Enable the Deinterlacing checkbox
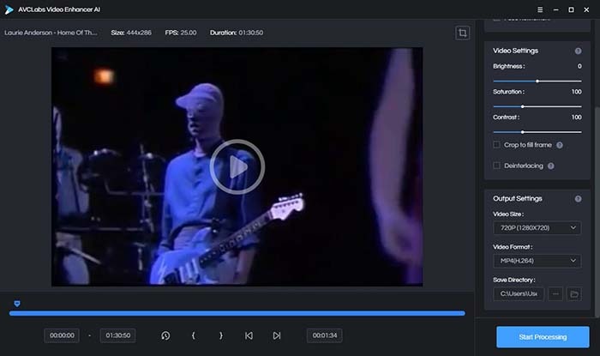This screenshot has width=600, height=356. (496, 166)
